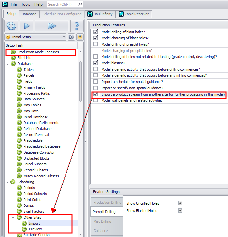Uncheck Model drilling of blast holes
This screenshot has width=228, height=237.
click(x=95, y=32)
